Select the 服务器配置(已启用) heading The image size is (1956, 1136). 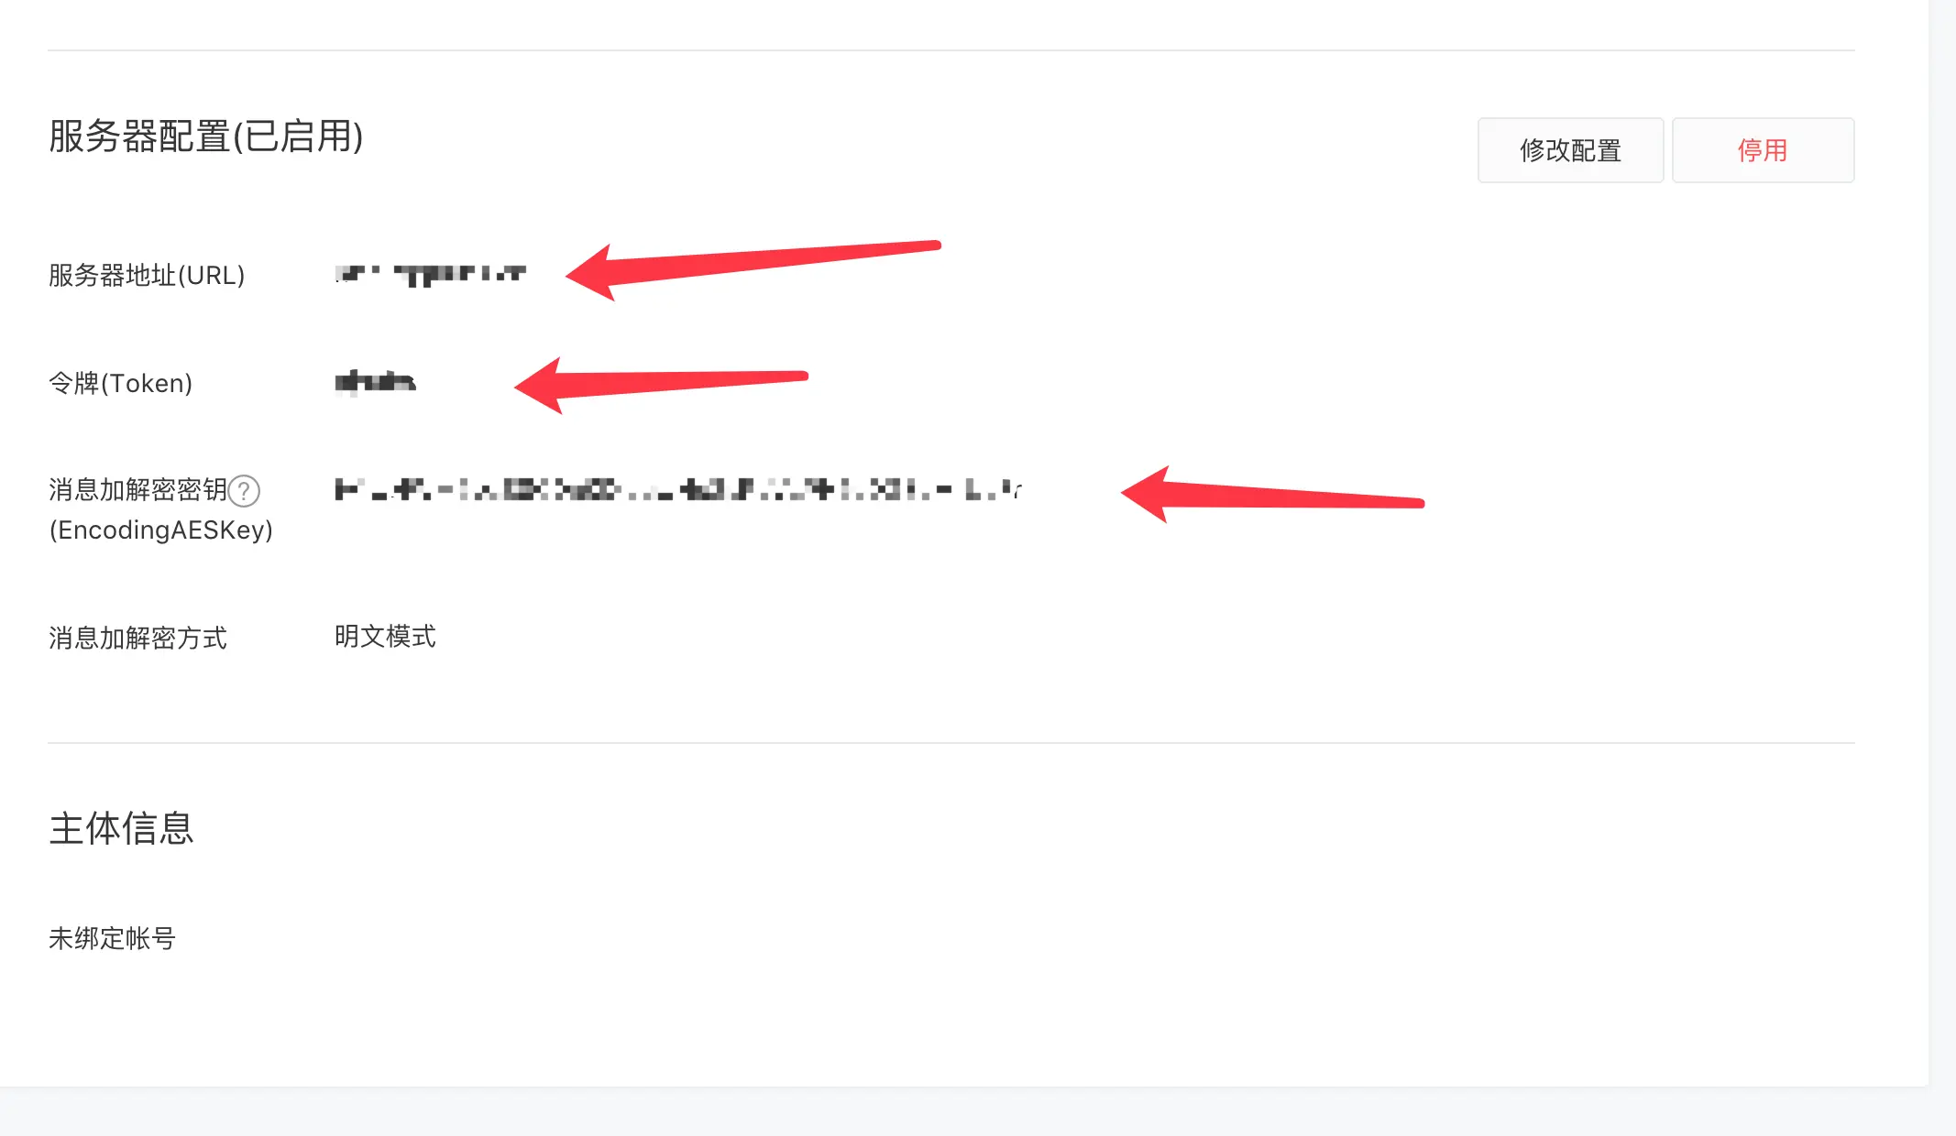pyautogui.click(x=206, y=137)
